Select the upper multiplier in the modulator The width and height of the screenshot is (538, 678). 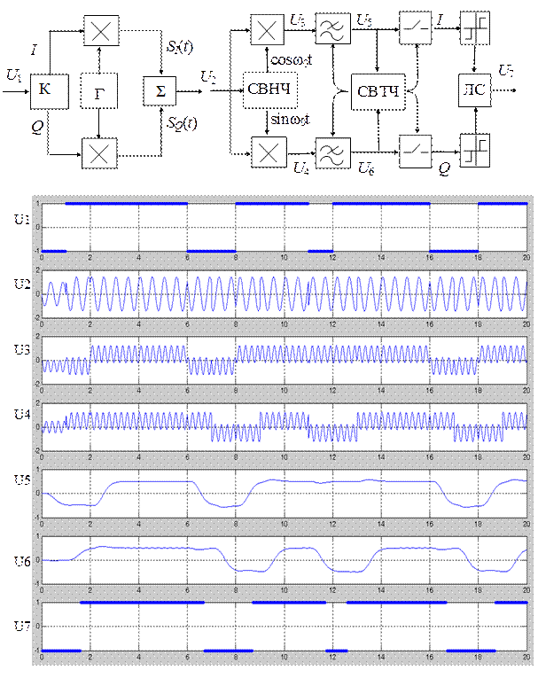coord(101,31)
